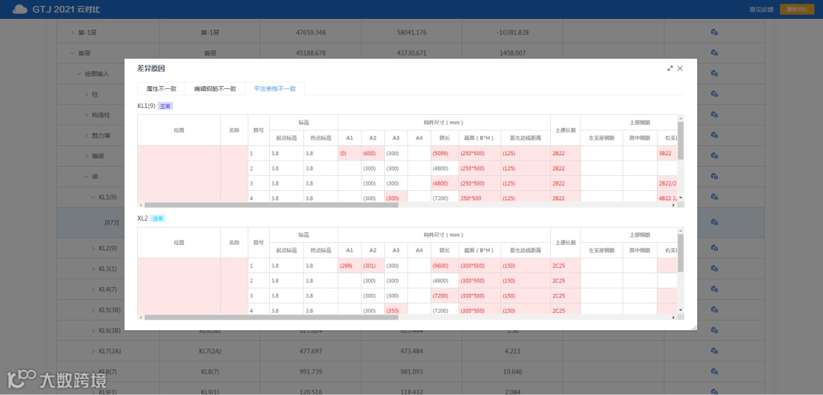Switch to the 编辑钢筋不一致 tab
Screen dimensions: 823x395
coord(215,88)
